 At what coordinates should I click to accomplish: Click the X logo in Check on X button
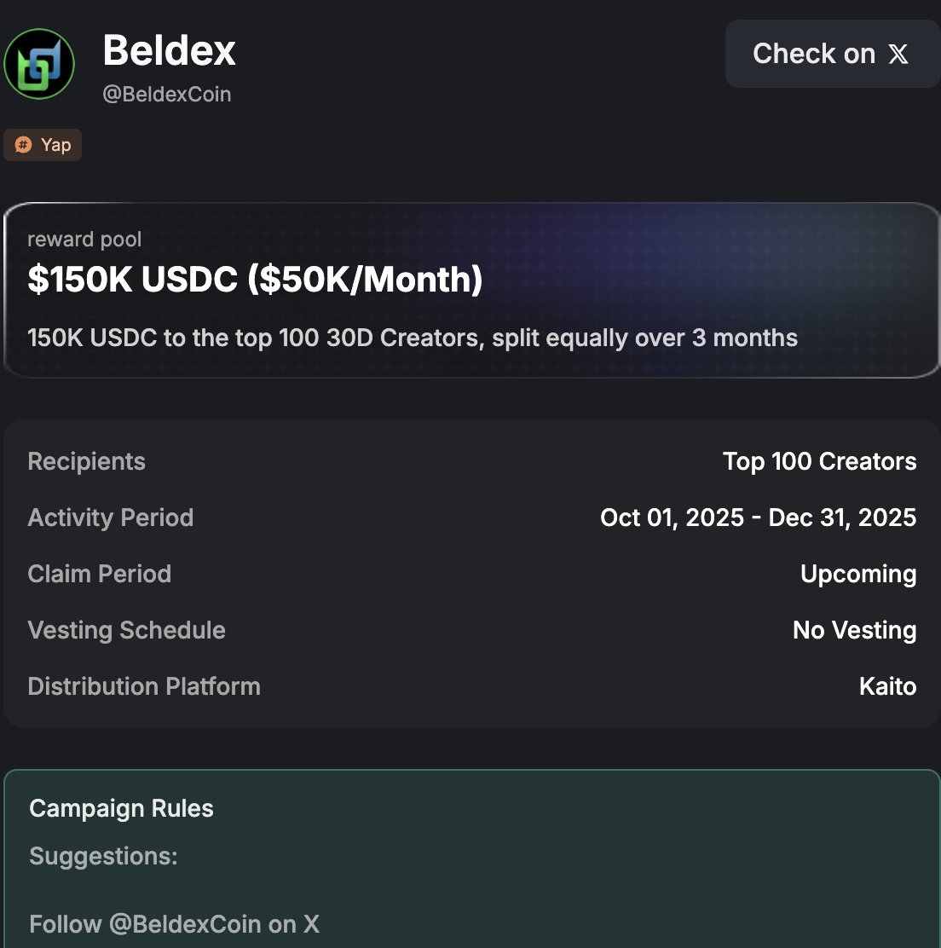898,55
